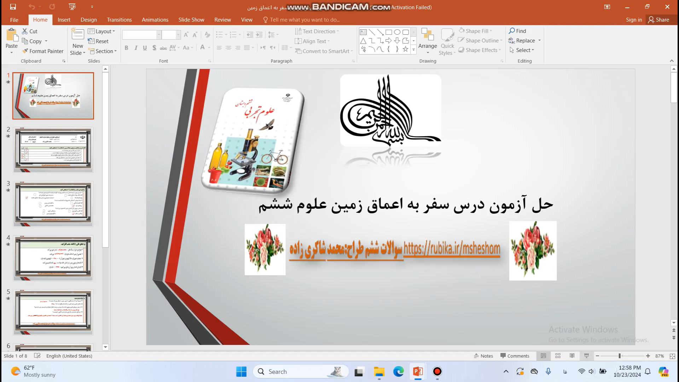Switch to Reading View icon
This screenshot has width=679, height=382.
572,356
